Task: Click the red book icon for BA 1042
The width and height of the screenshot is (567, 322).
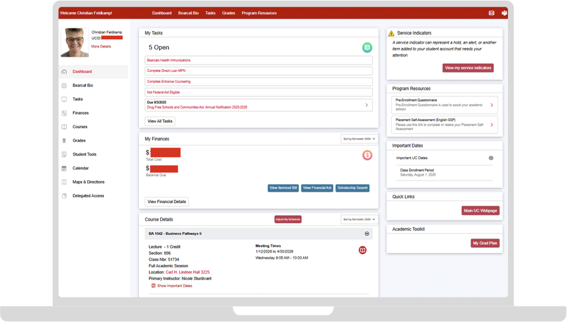Action: [x=362, y=250]
